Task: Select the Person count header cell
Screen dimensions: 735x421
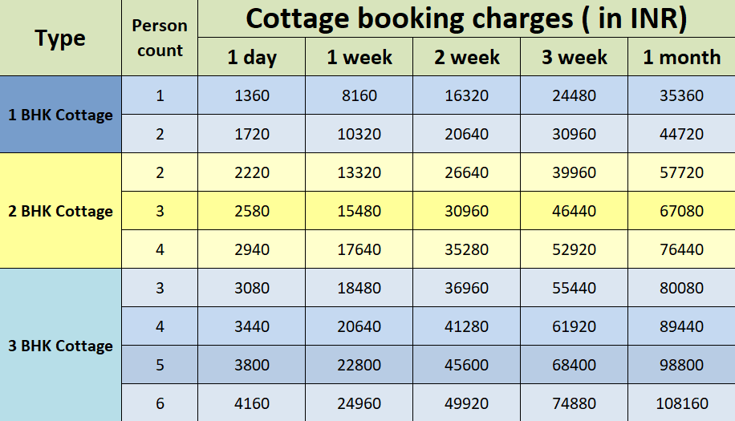Action: (x=160, y=38)
